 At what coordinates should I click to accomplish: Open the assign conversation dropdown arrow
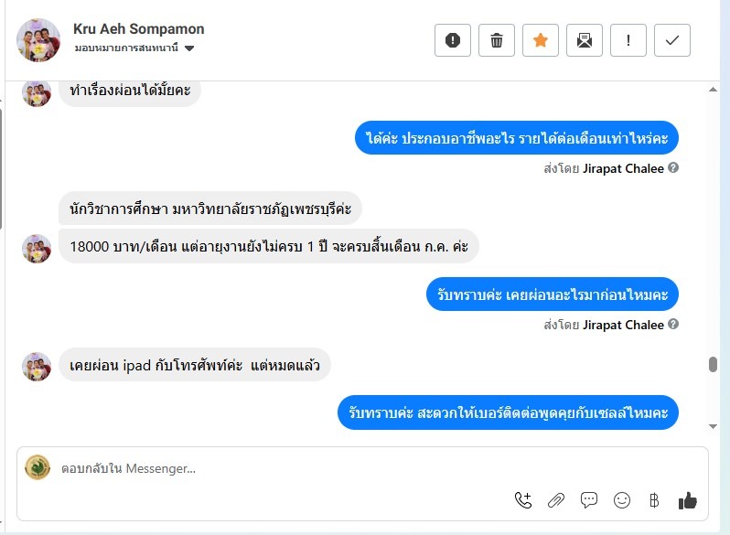[189, 48]
